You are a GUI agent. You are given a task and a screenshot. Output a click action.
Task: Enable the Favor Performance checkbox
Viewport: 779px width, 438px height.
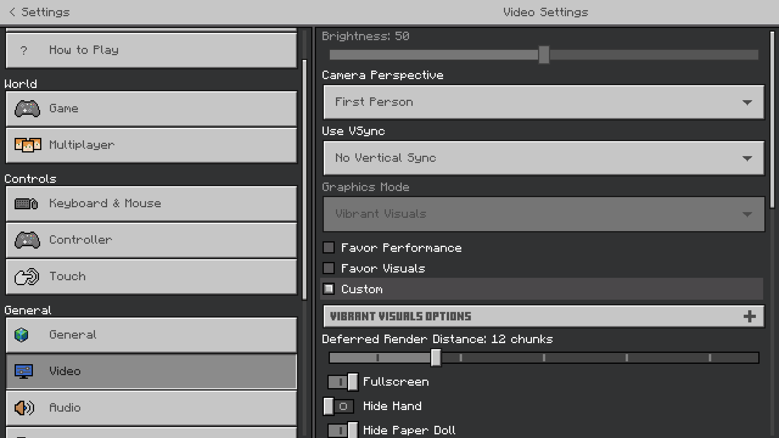[329, 248]
